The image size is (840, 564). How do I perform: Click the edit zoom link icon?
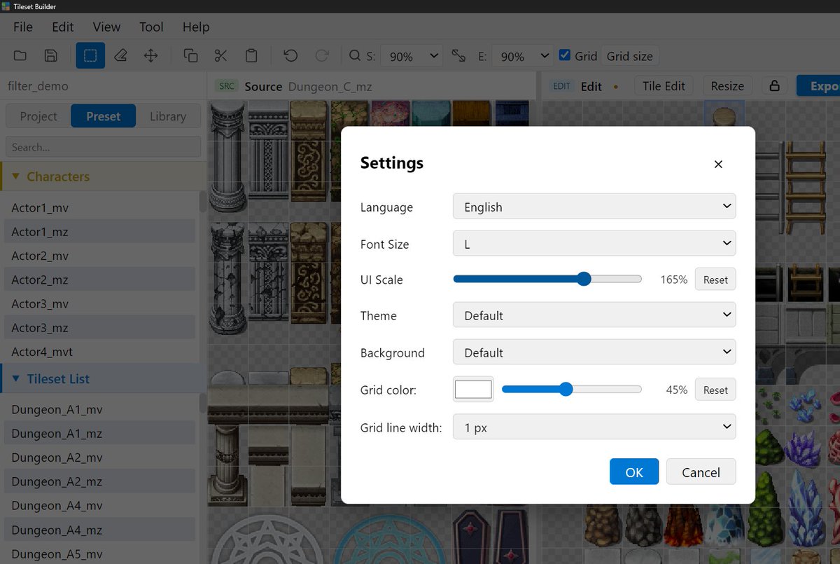click(458, 56)
